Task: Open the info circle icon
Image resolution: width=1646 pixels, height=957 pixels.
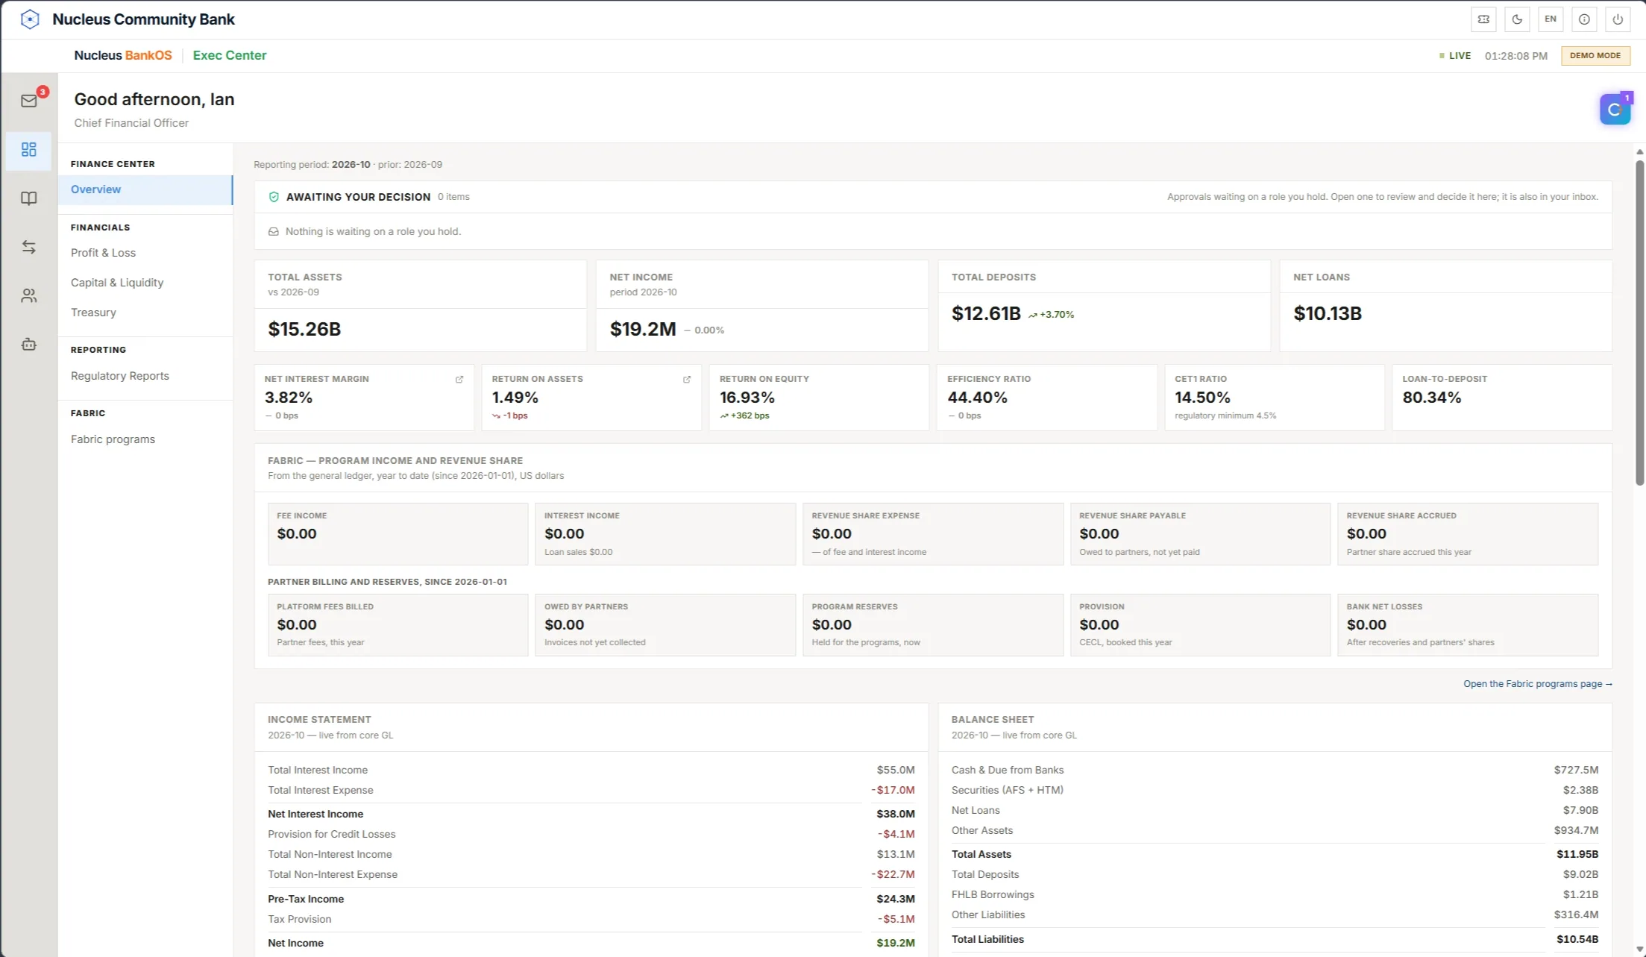Action: click(x=1584, y=19)
